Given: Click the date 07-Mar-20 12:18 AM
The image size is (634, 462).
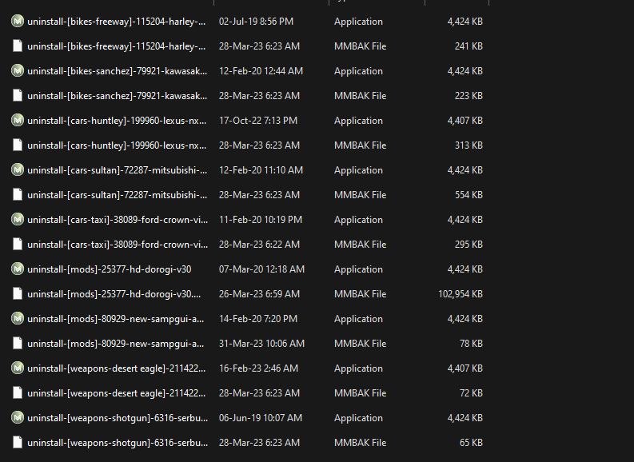Looking at the screenshot, I should point(261,269).
